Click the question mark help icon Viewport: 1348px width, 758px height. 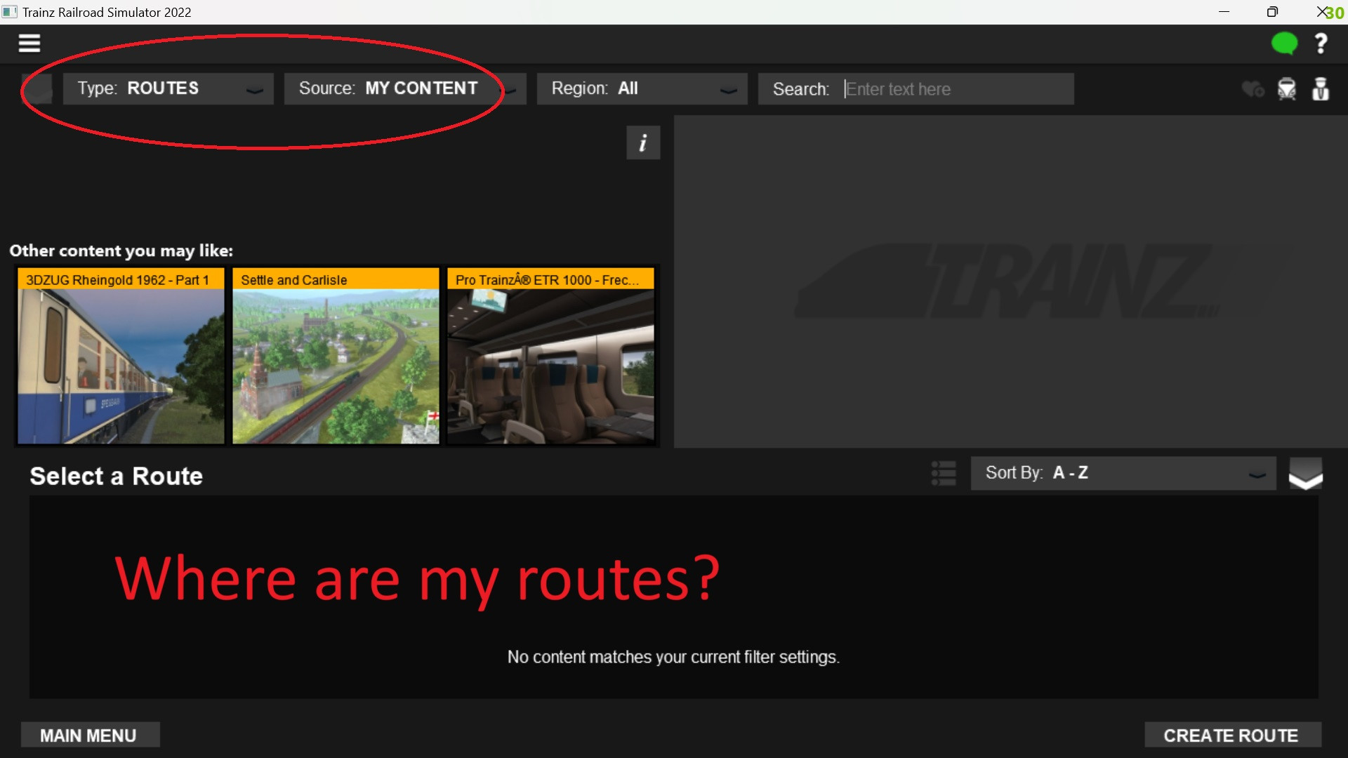coord(1321,44)
